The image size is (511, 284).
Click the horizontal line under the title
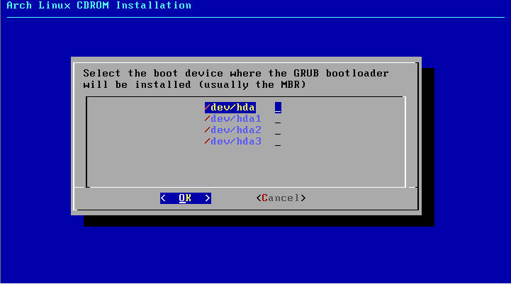[255, 17]
